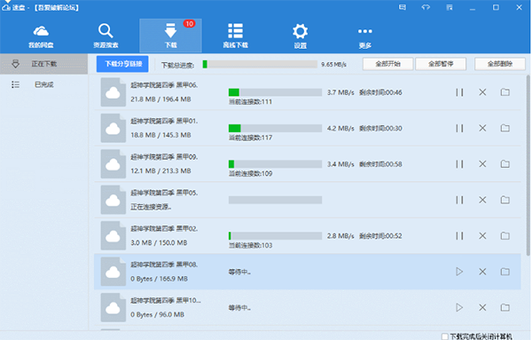
Task: Delete waiting task 黑甲08
Action: [x=482, y=272]
